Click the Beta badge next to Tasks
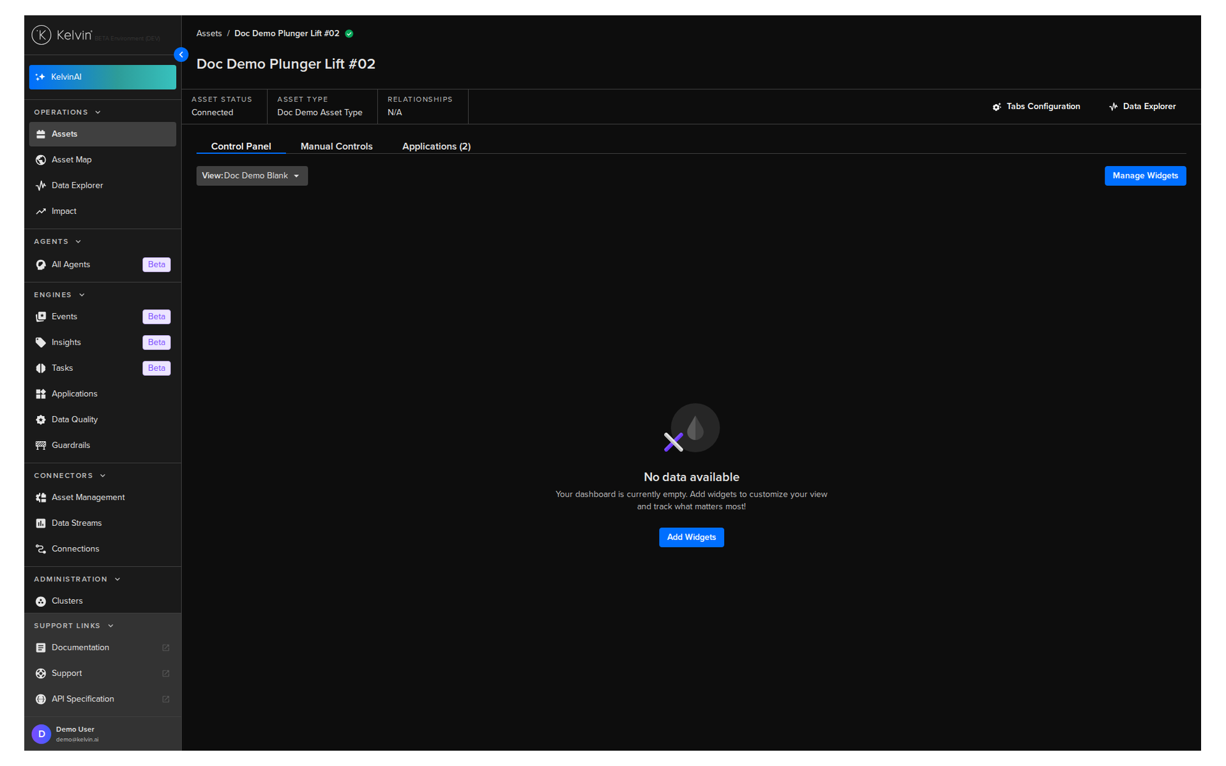 [x=156, y=368]
